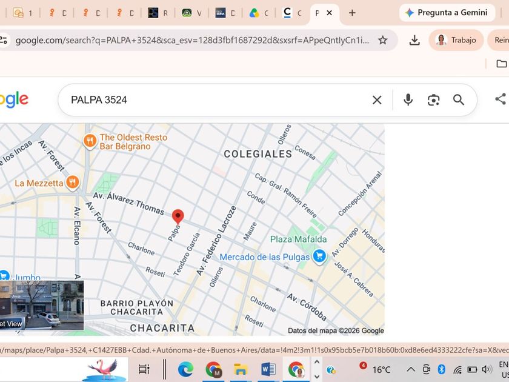Open Microsoft Word from taskbar
The image size is (509, 382).
[268, 369]
